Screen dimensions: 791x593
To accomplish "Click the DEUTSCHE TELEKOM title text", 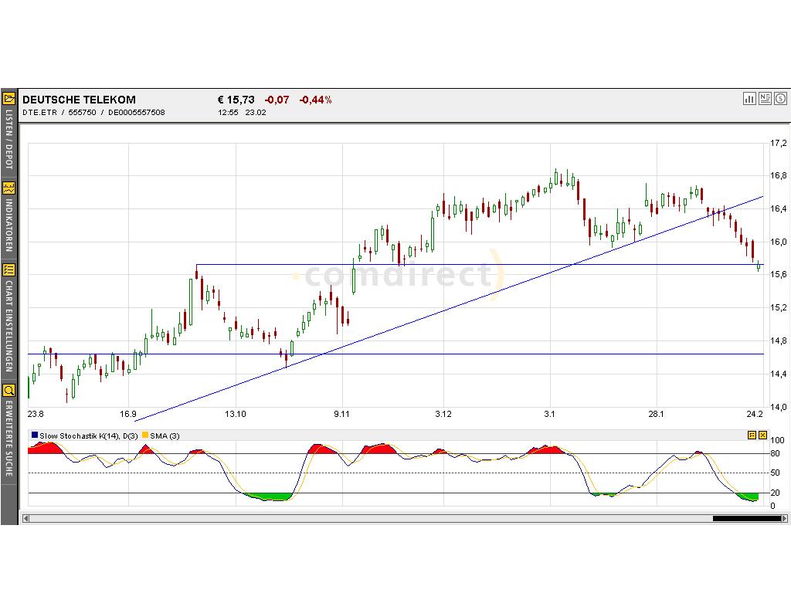I will click(79, 100).
